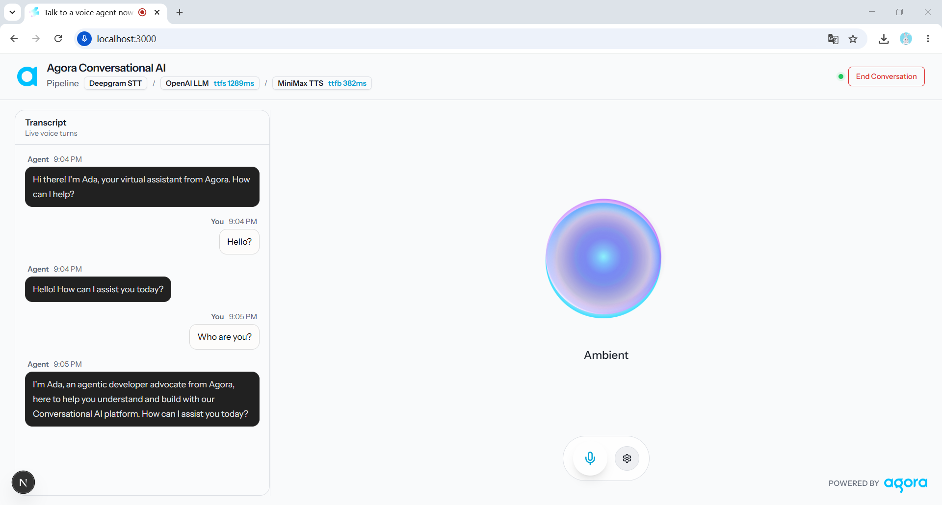Screen dimensions: 942x505
Task: Select the 'Talk to a voice agent now' tab
Action: pos(96,12)
